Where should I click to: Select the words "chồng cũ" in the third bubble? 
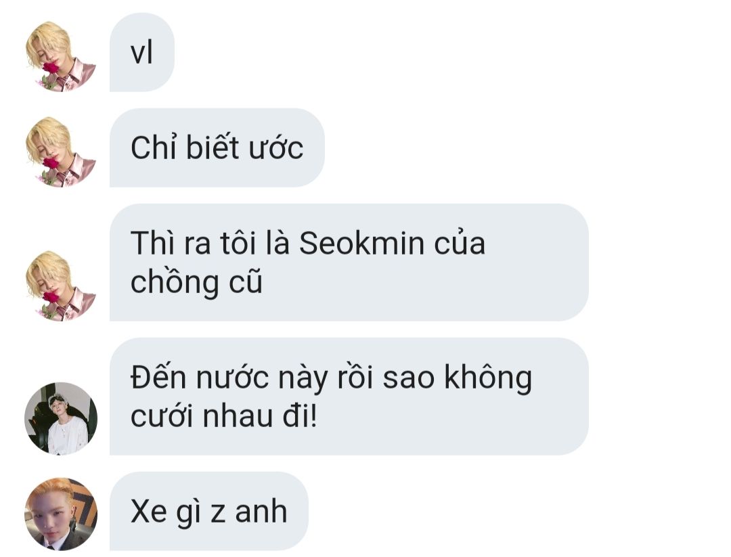(197, 283)
